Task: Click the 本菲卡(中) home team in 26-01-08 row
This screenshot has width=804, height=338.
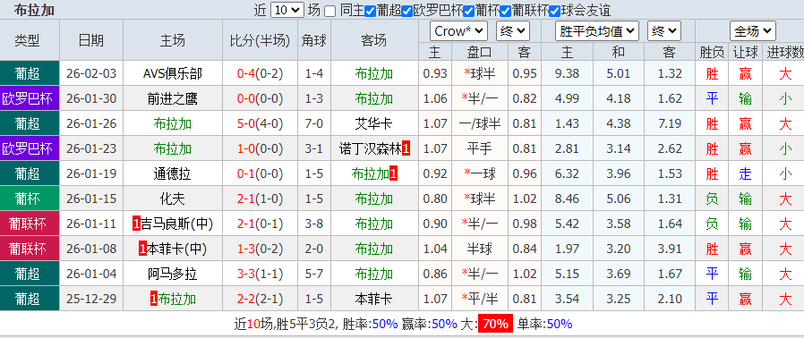Action: point(177,249)
